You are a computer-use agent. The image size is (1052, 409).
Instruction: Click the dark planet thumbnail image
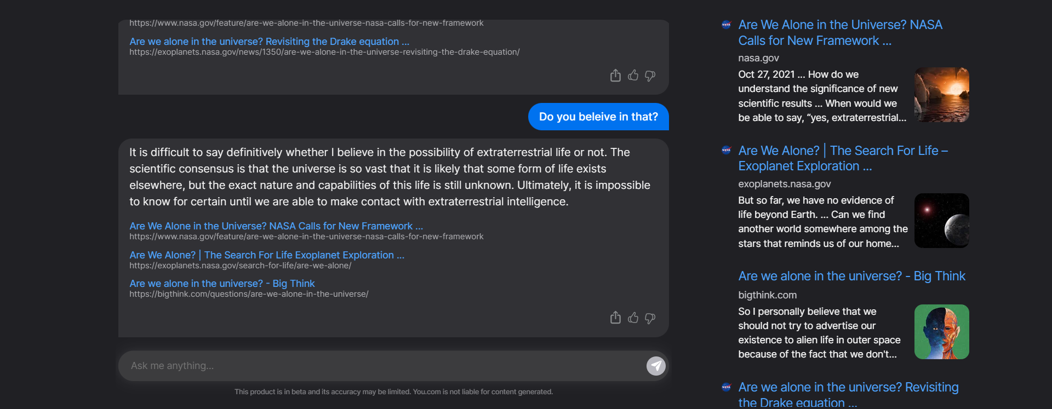(x=941, y=221)
